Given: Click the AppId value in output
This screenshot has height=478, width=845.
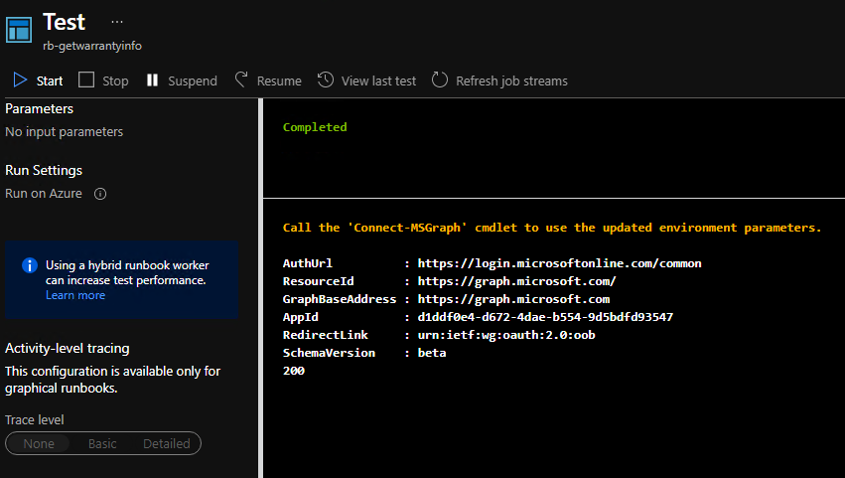Looking at the screenshot, I should click(x=545, y=317).
